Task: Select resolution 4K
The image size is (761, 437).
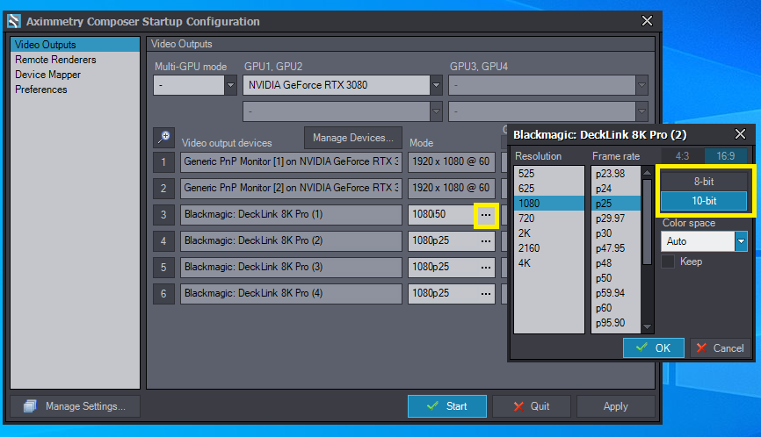Action: coord(549,263)
